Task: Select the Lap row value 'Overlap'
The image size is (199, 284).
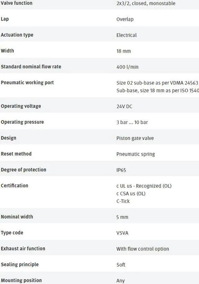Action: [125, 19]
